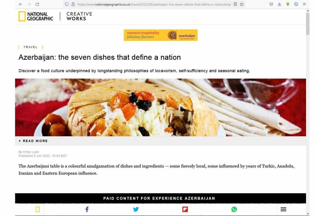Share article on WhatsApp
The width and height of the screenshot is (315, 216).
click(x=234, y=209)
